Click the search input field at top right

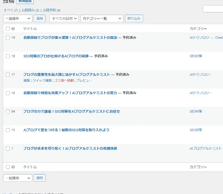click(x=213, y=9)
